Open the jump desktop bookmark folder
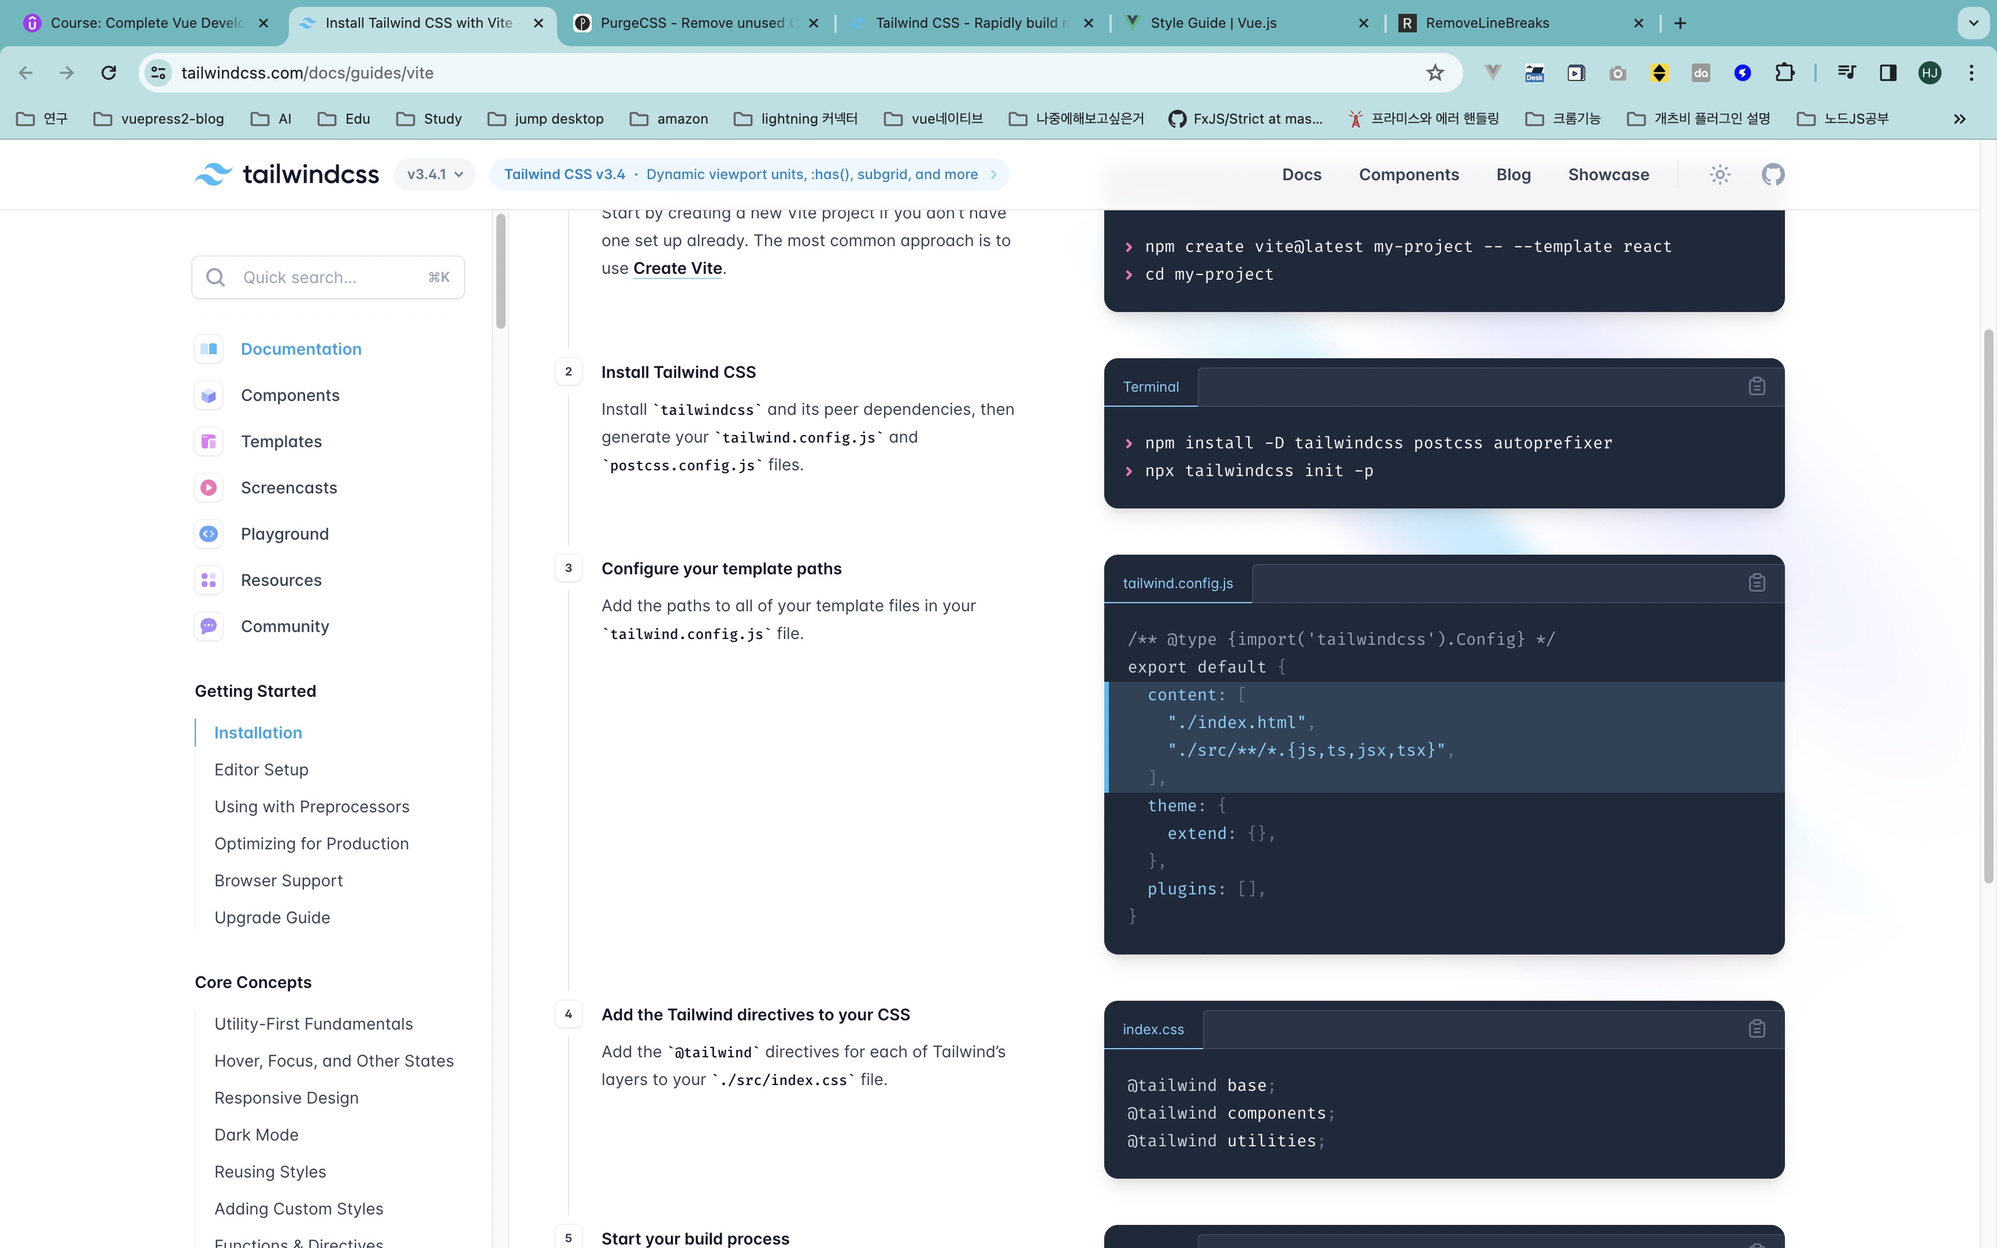The height and width of the screenshot is (1248, 1997). [545, 119]
